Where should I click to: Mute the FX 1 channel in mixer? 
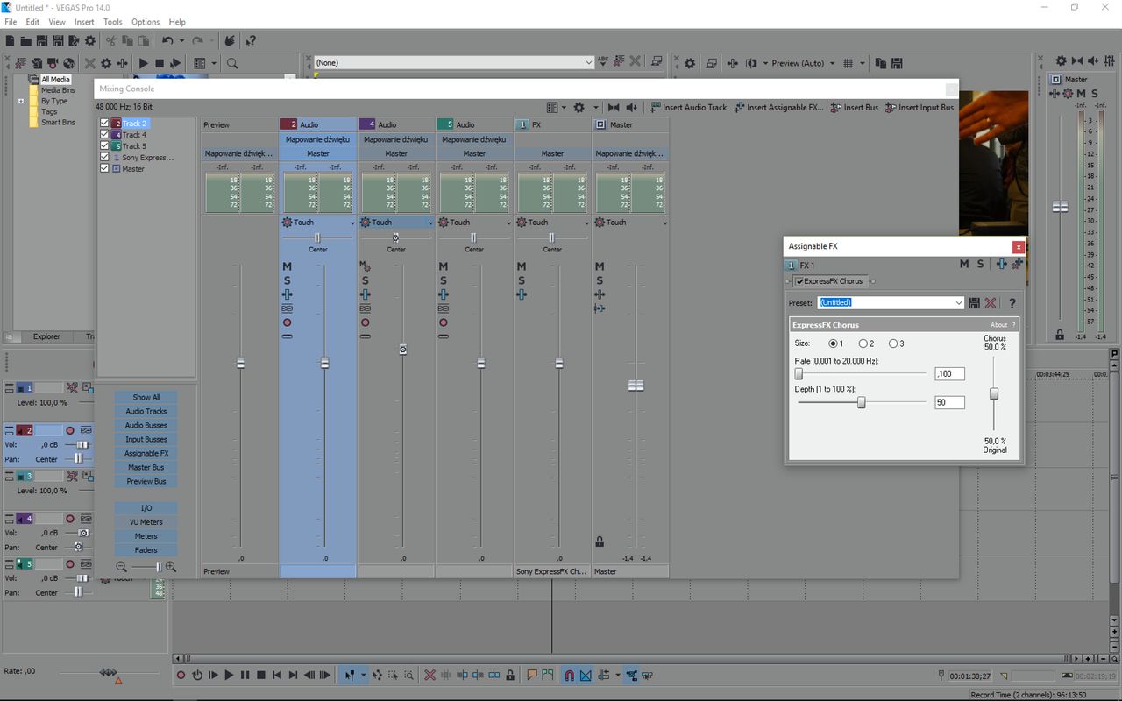521,266
